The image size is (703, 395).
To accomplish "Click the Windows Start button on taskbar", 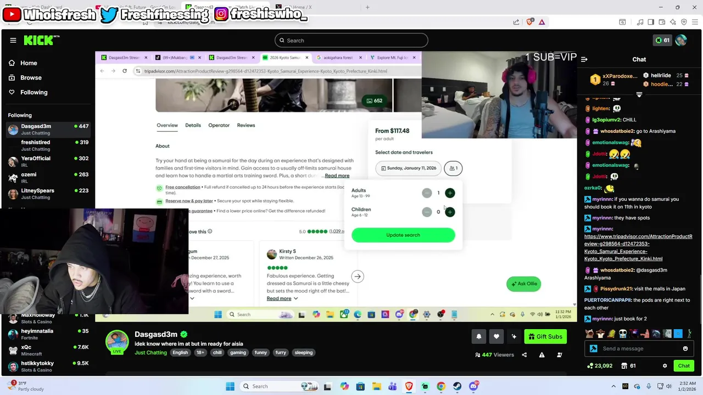I will [230, 386].
